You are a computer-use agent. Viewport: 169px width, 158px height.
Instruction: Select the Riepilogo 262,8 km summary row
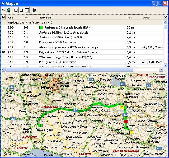[x=82, y=22]
